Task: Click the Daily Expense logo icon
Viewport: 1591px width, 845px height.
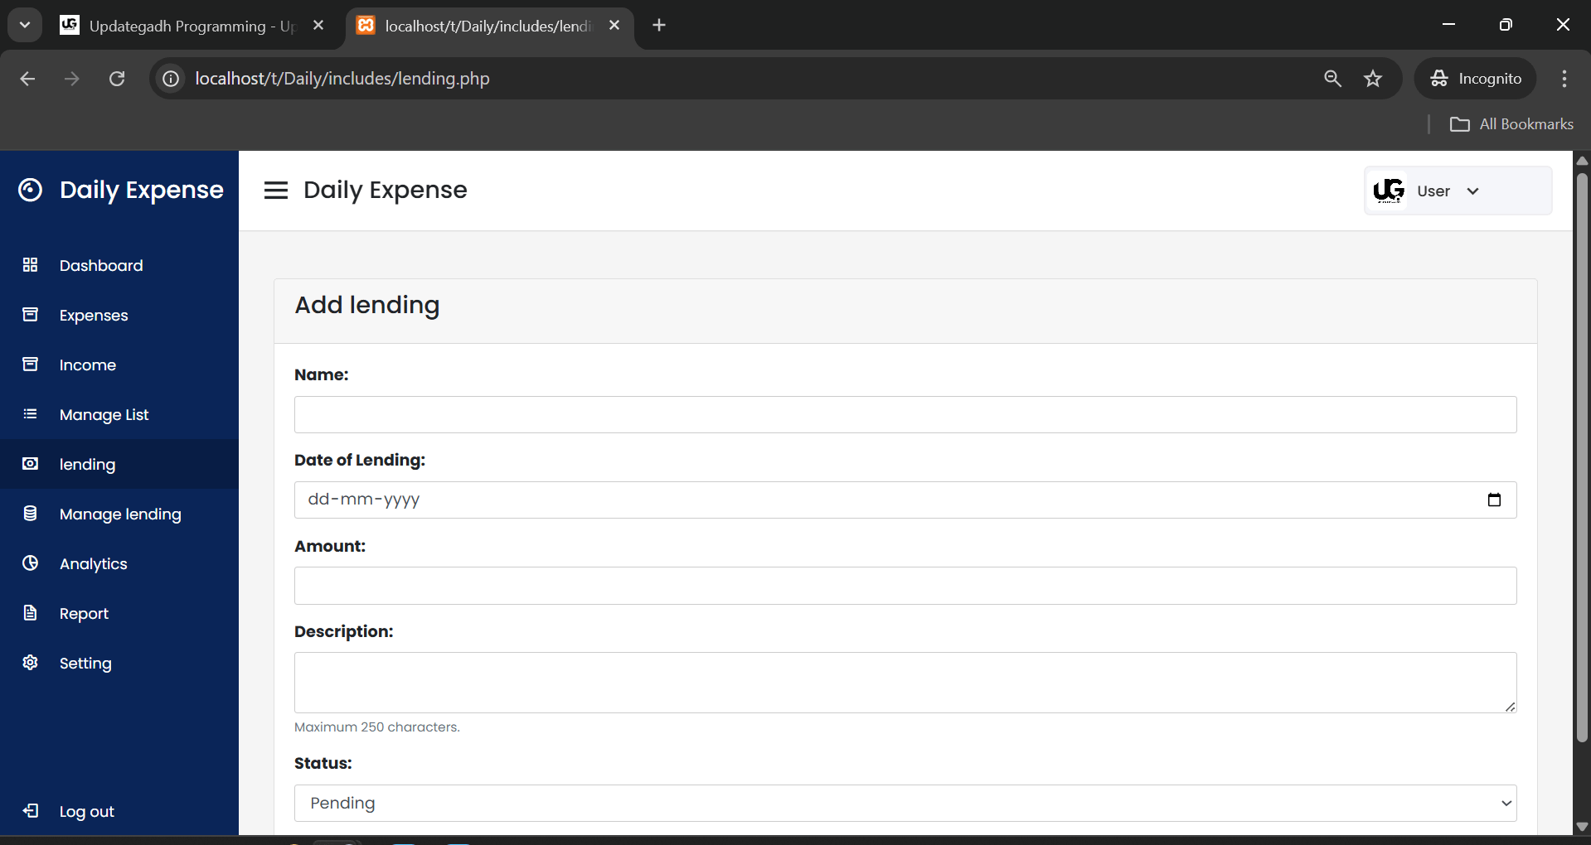Action: pyautogui.click(x=31, y=190)
